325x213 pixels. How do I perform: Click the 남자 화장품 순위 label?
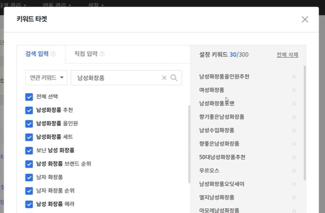point(55,191)
